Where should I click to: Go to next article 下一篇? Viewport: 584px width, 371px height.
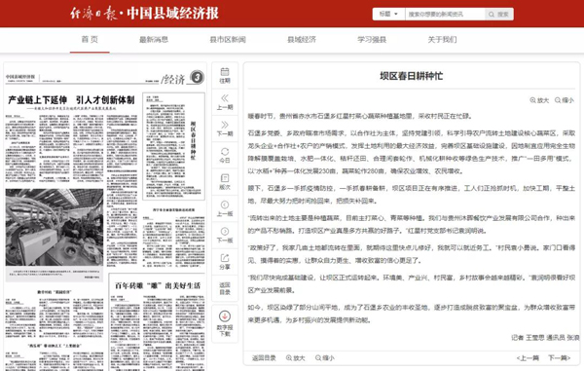(x=559, y=358)
